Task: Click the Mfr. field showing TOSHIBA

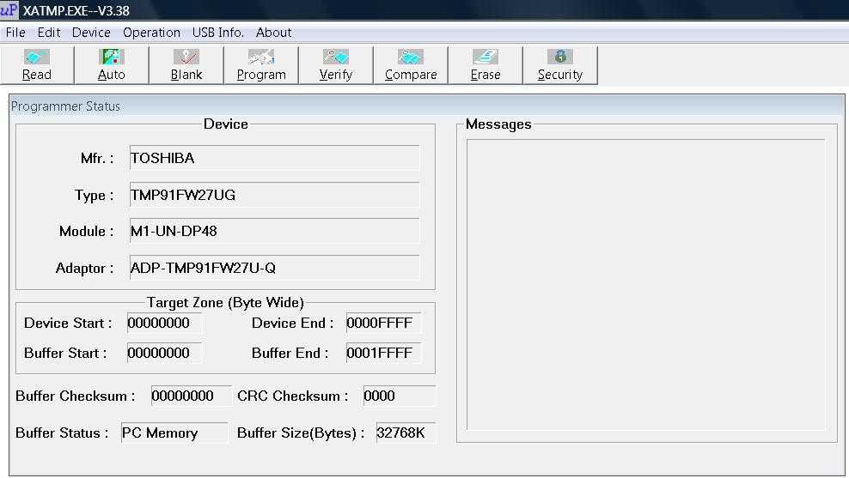Action: 274,158
